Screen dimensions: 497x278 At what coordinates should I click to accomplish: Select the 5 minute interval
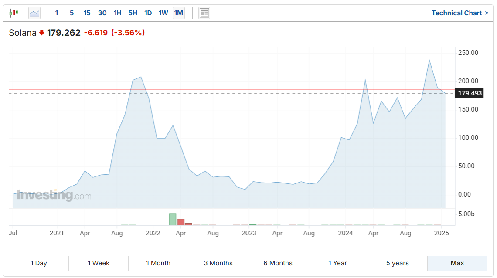point(71,13)
